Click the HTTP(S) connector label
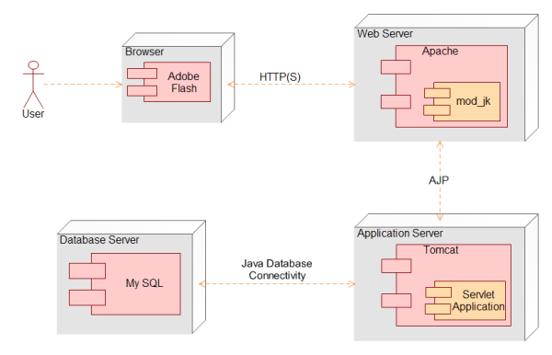This screenshot has height=355, width=552. [280, 77]
